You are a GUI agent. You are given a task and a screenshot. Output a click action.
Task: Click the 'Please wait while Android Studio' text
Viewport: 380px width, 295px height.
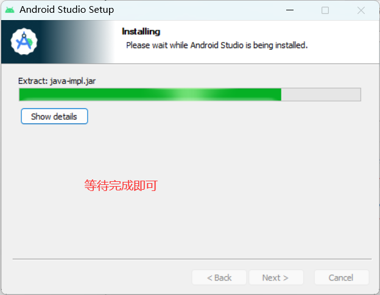pos(185,45)
